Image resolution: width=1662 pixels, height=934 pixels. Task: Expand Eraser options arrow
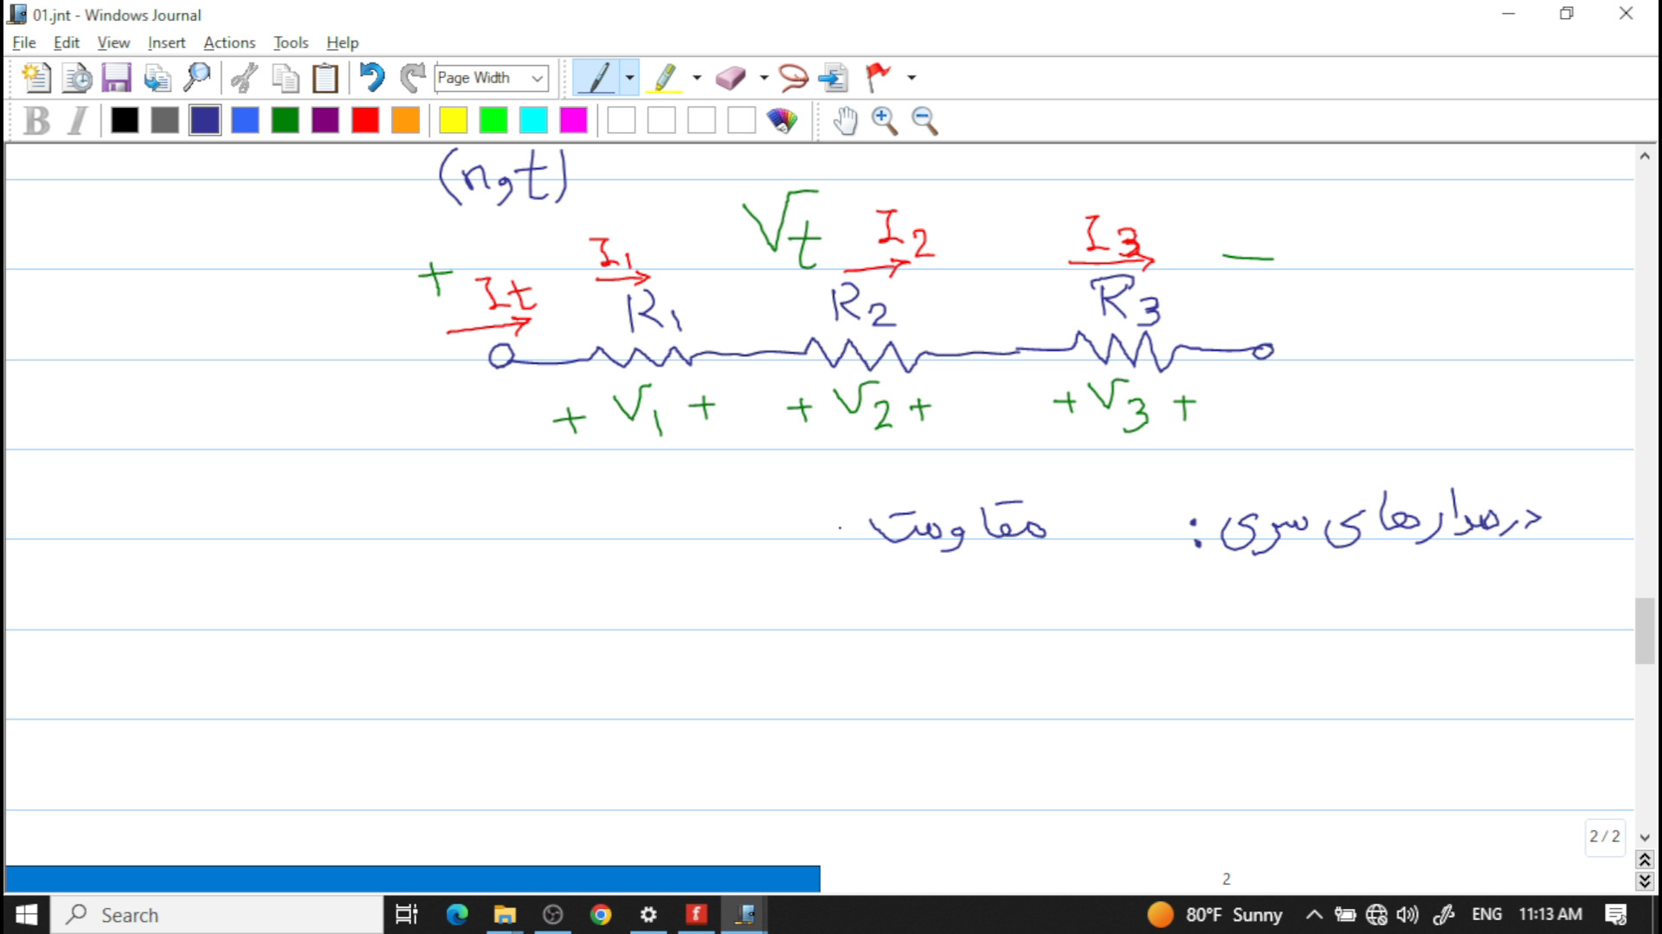pos(763,78)
